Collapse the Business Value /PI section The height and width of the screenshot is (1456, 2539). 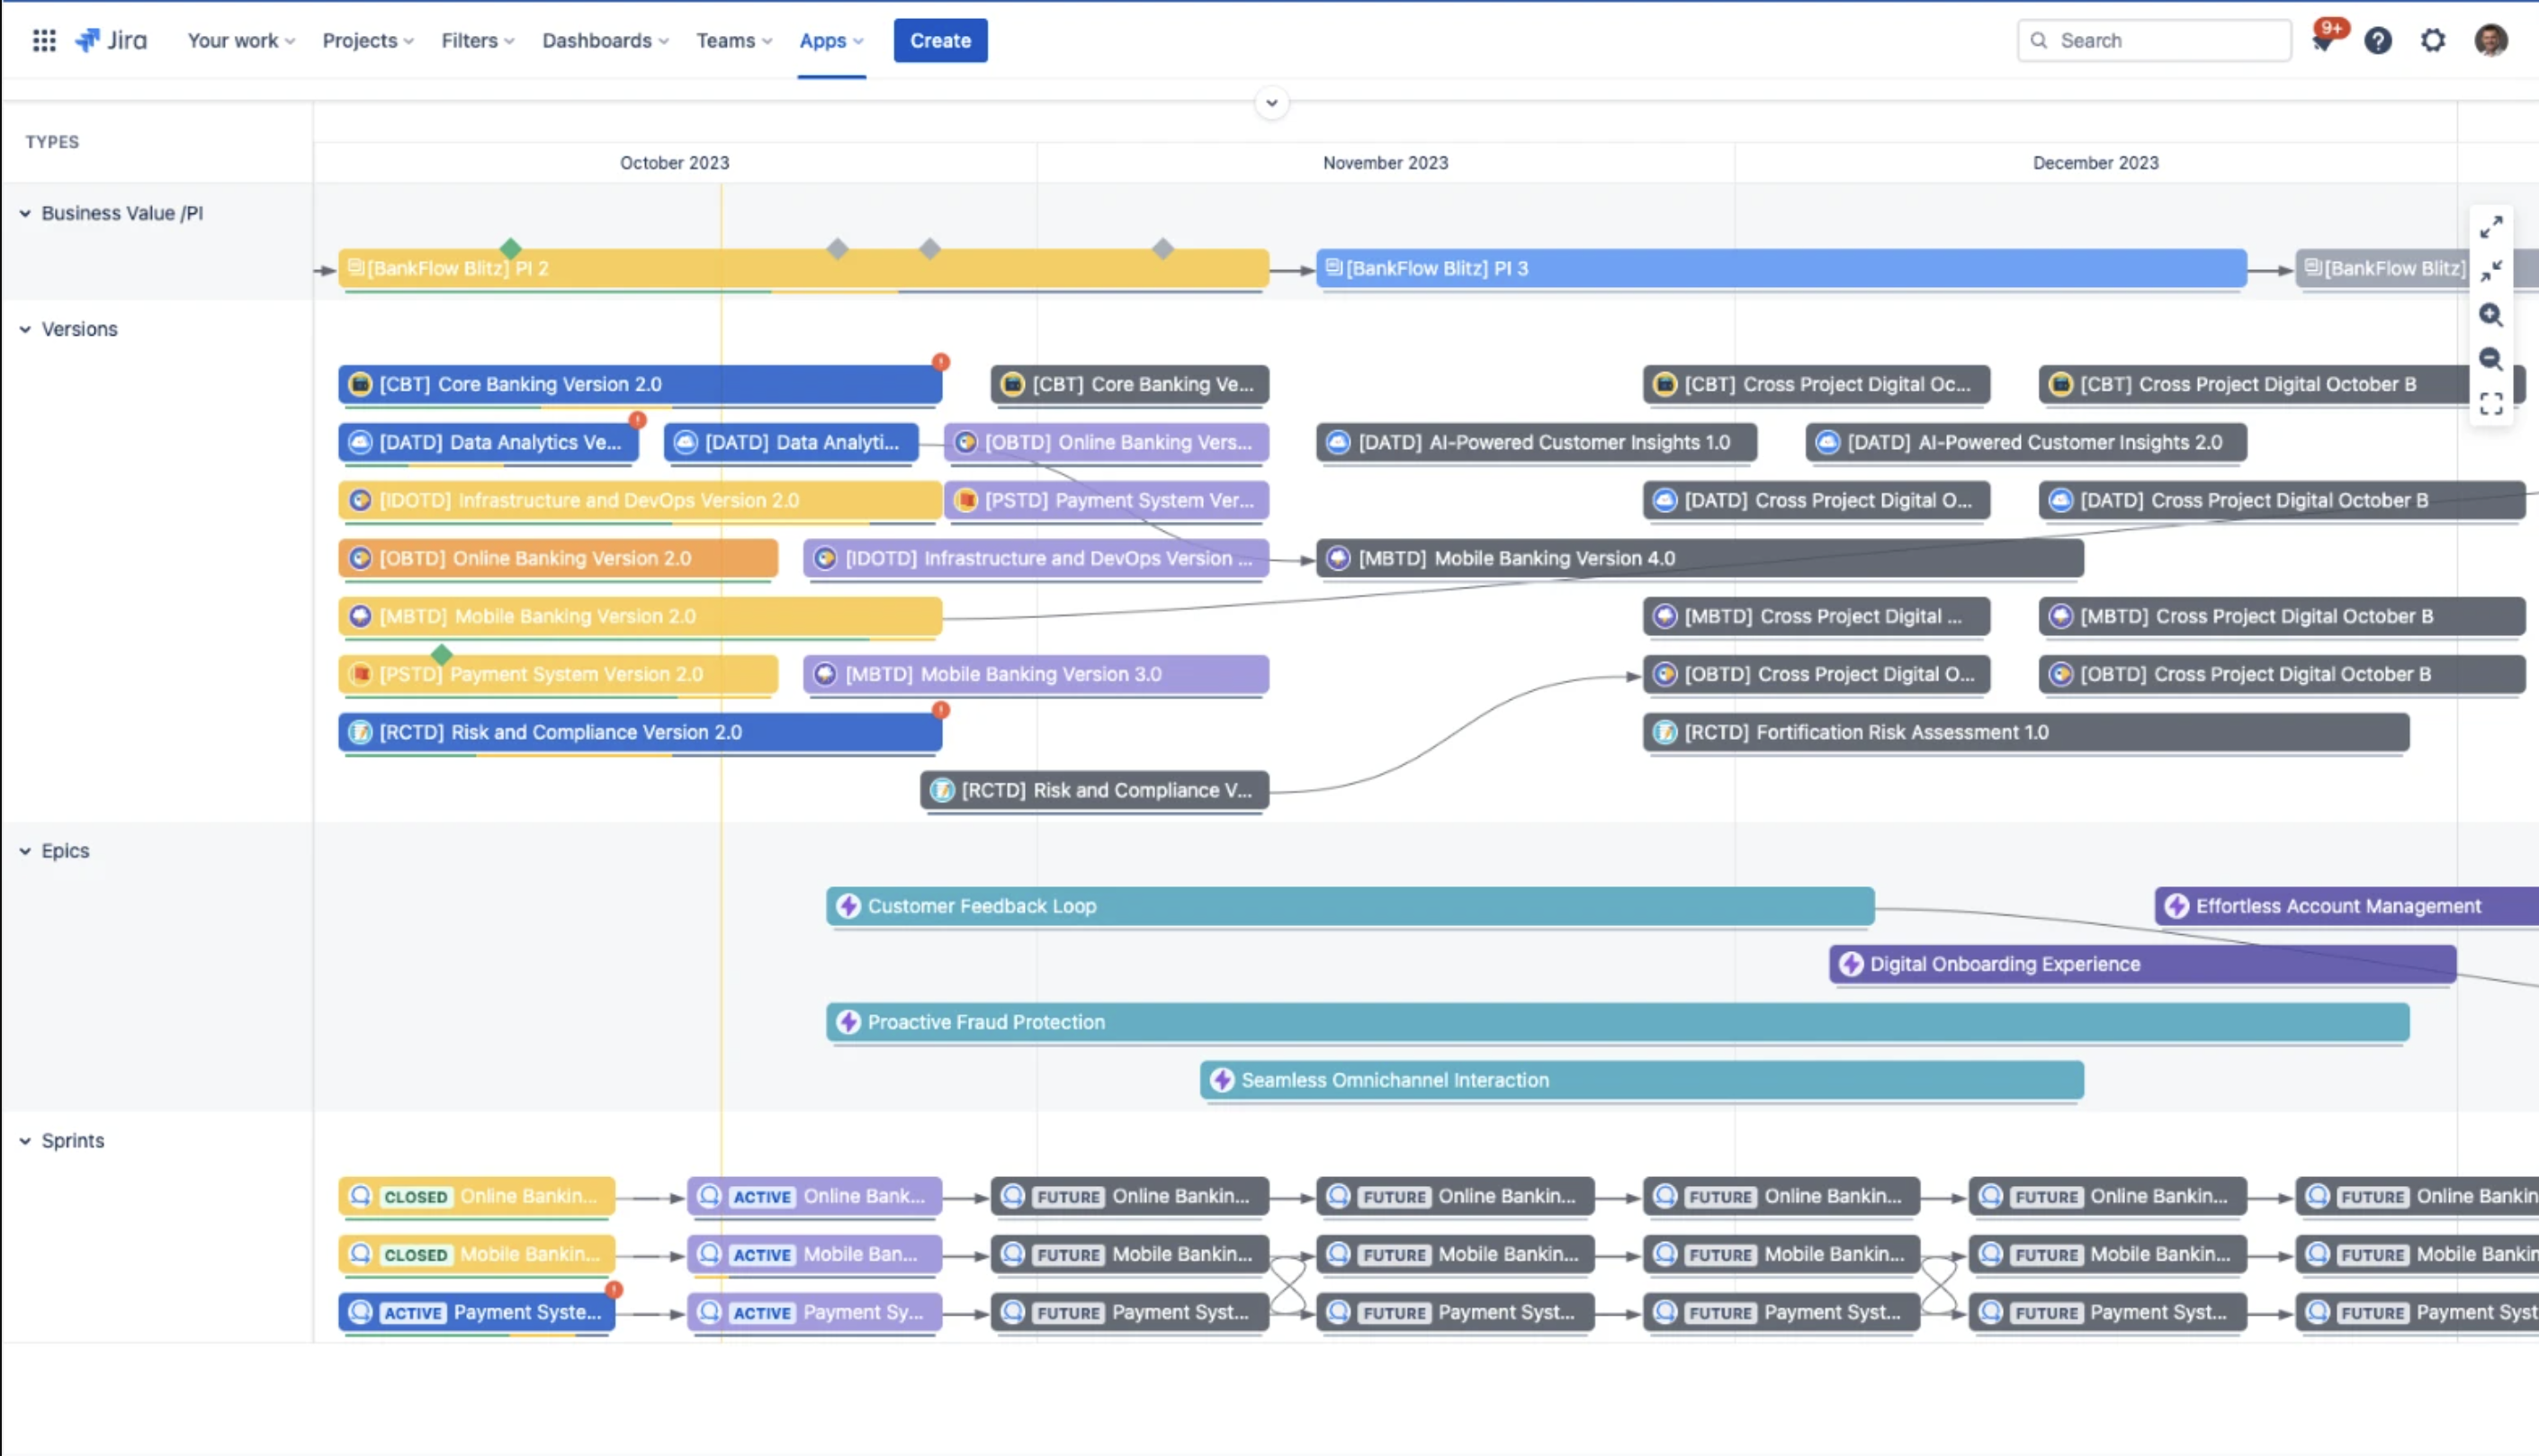point(24,212)
